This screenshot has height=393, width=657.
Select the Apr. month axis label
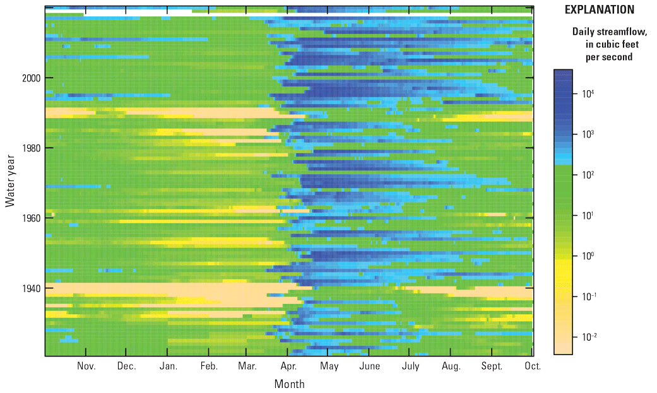[x=288, y=367]
